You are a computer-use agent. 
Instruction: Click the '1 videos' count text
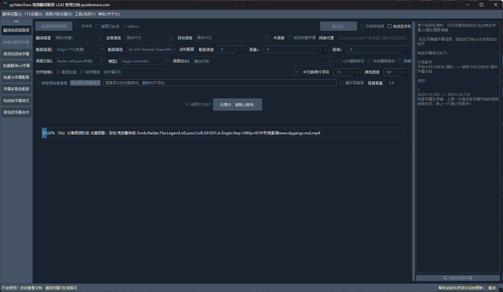(131, 26)
